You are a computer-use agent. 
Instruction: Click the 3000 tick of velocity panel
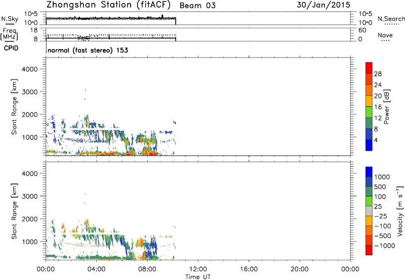point(29,196)
